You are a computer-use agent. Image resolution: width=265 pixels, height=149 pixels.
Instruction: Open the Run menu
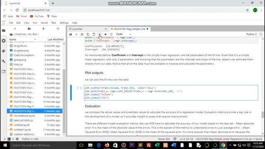coord(35,23)
